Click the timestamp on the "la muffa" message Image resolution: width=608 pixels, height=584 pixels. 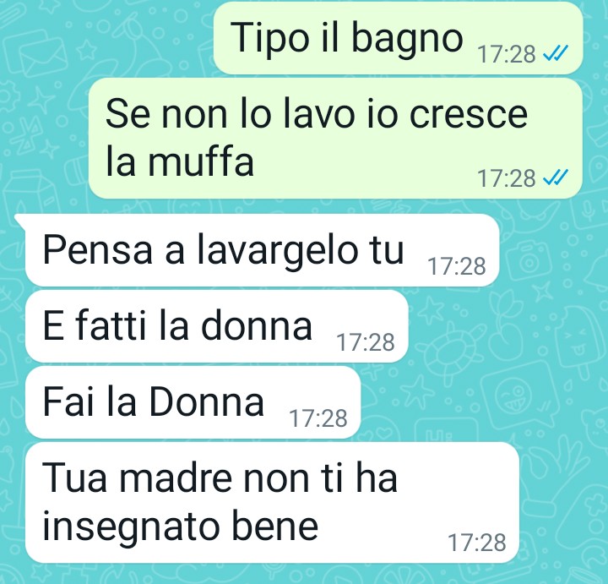pos(507,178)
